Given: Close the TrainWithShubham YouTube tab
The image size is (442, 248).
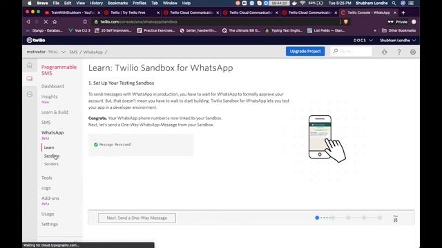Looking at the screenshot, I should point(99,12).
